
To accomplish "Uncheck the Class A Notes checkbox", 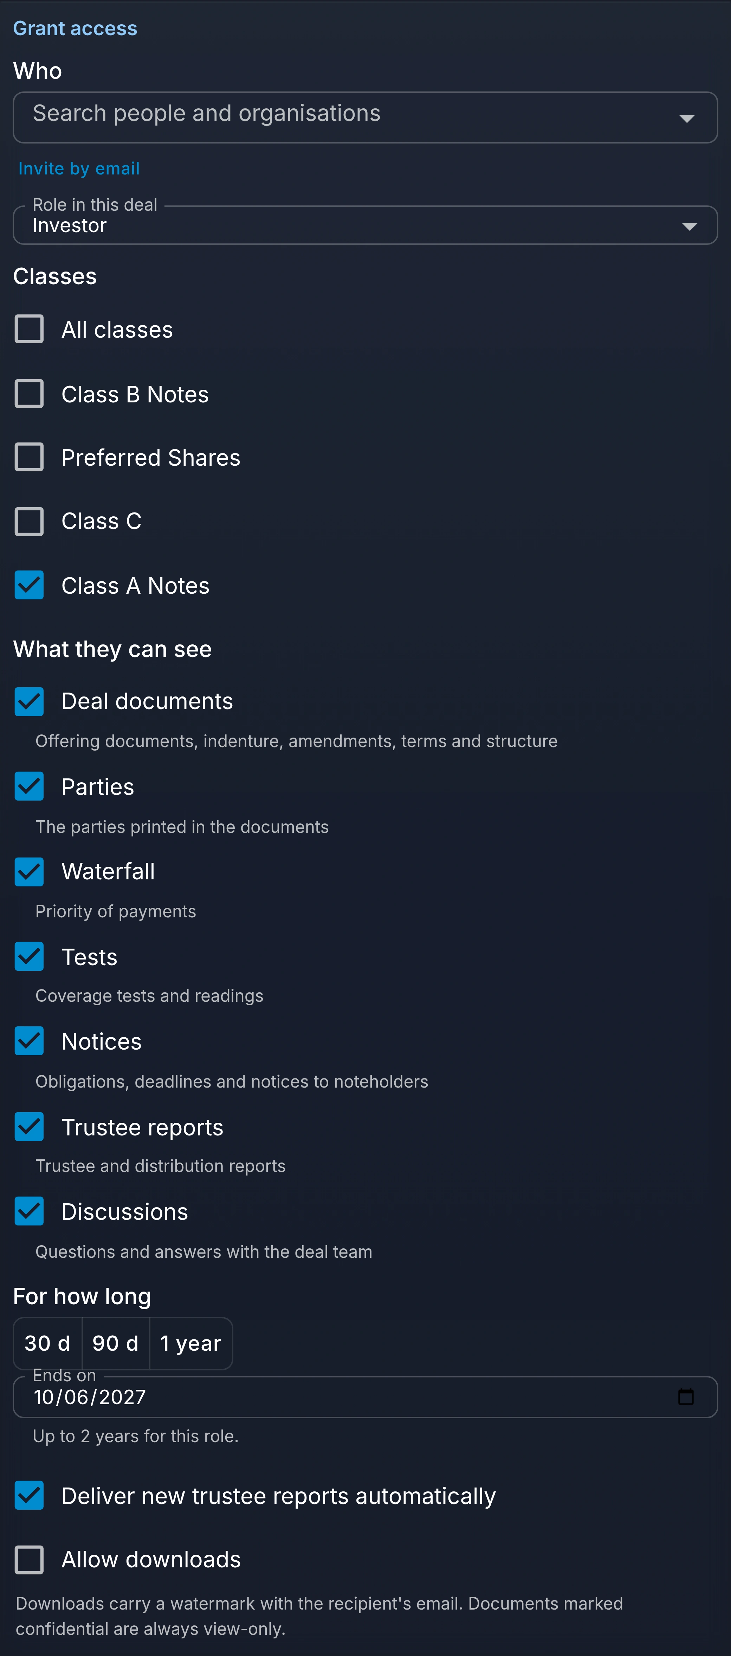I will [x=29, y=585].
